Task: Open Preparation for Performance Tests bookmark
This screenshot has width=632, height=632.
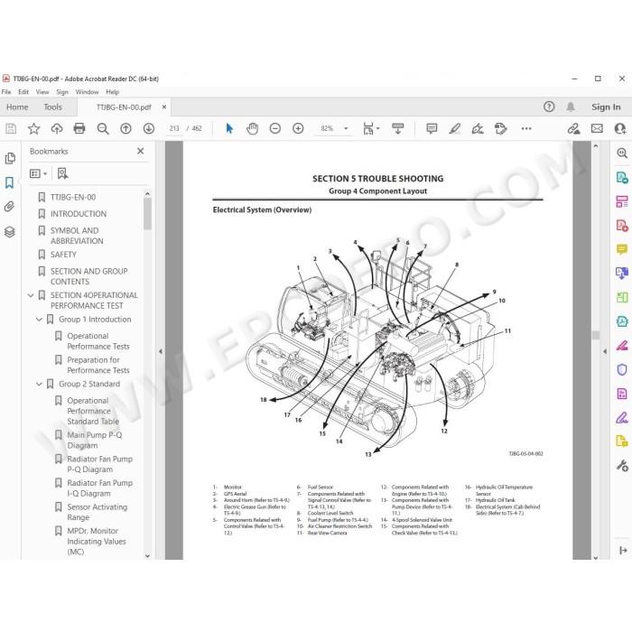Action: 98,365
